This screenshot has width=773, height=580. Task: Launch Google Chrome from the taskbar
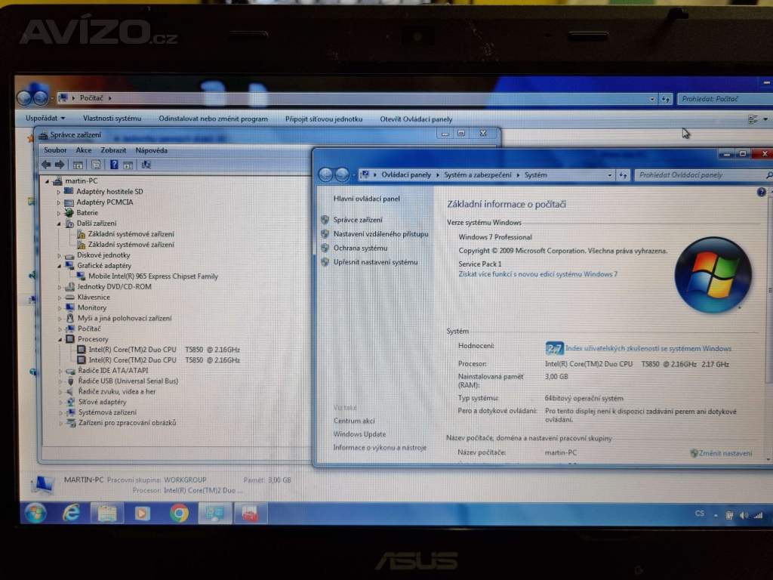pos(179,514)
